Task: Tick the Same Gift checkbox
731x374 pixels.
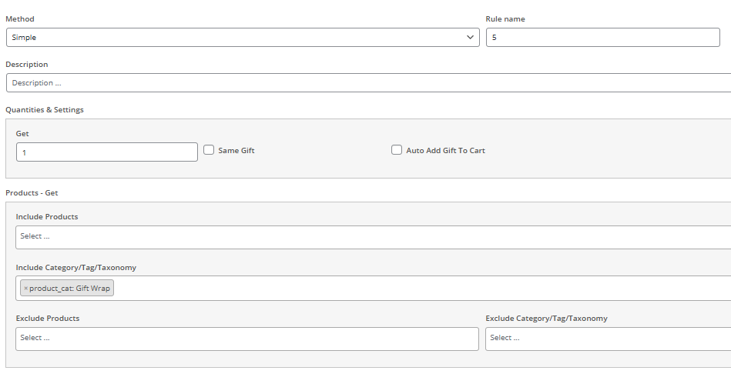Action: 209,151
